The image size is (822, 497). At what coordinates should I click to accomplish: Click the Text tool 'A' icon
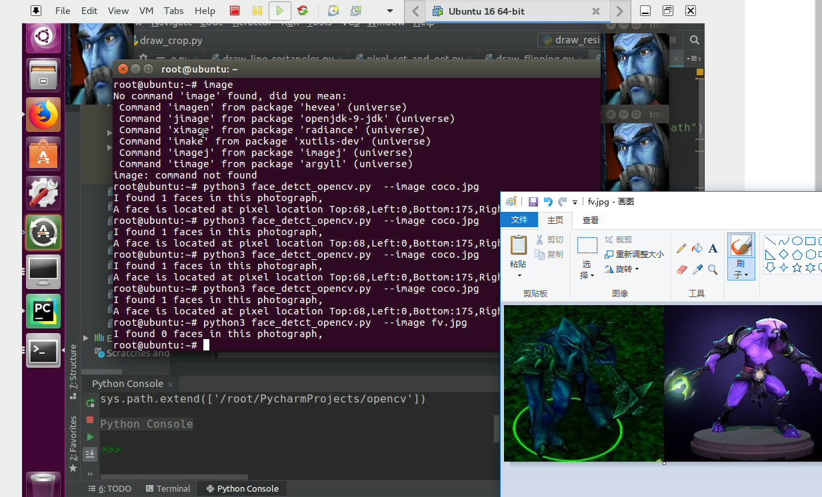point(713,248)
